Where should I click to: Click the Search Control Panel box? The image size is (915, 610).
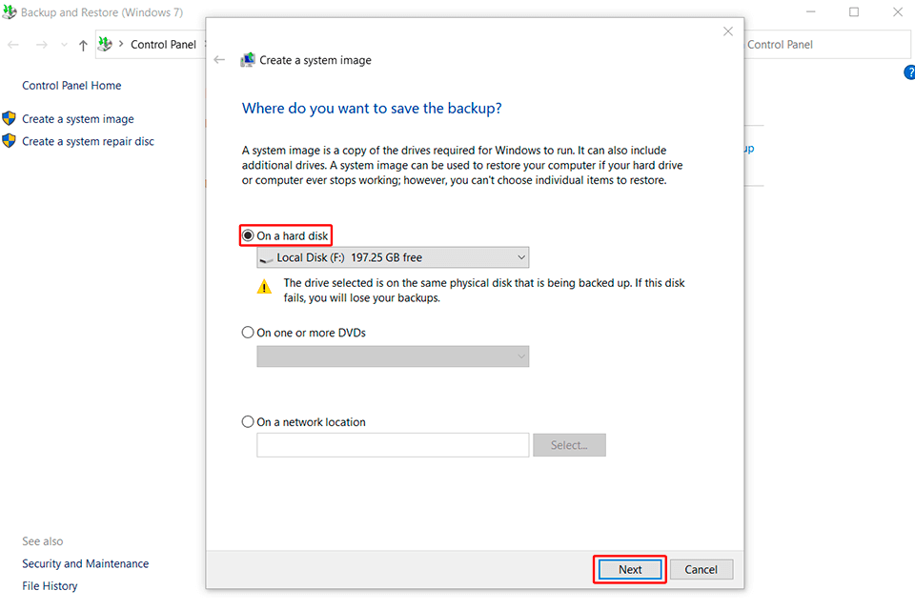pos(827,45)
